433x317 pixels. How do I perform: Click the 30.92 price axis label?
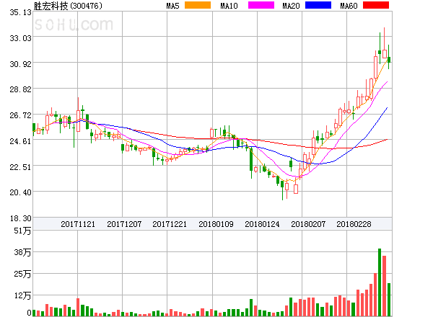coord(20,64)
